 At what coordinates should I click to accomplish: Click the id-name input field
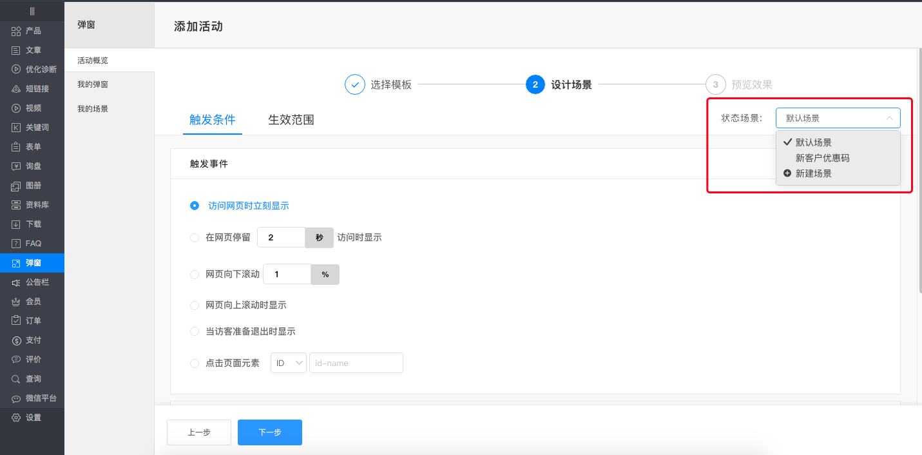click(356, 363)
